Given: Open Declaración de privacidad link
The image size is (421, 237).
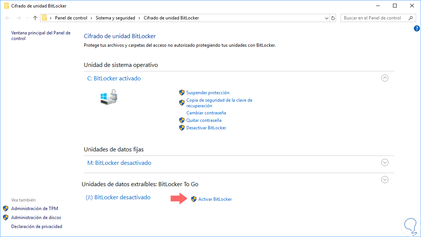Looking at the screenshot, I should point(37,227).
